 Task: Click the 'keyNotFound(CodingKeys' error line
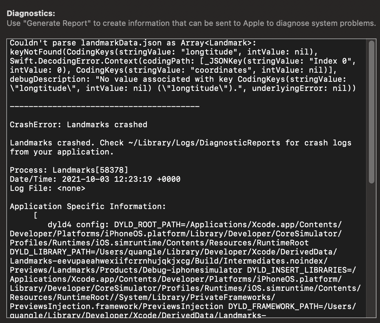pos(163,52)
